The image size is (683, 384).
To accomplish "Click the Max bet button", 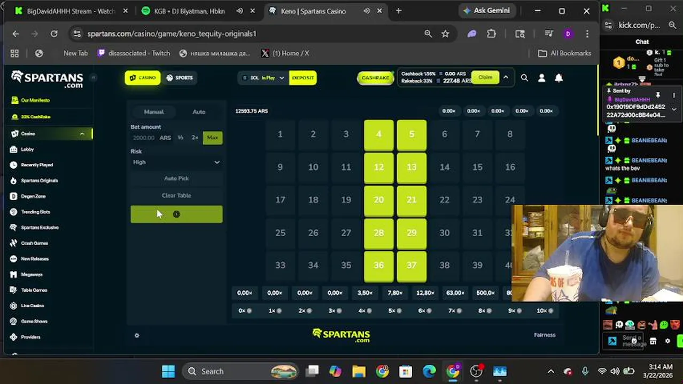I will point(213,138).
